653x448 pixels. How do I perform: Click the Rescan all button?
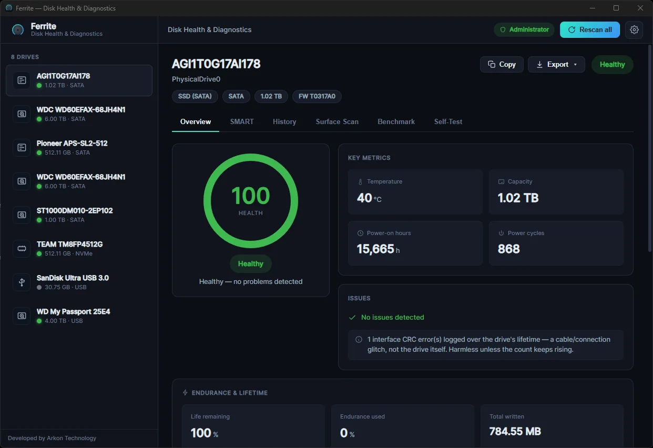point(590,30)
